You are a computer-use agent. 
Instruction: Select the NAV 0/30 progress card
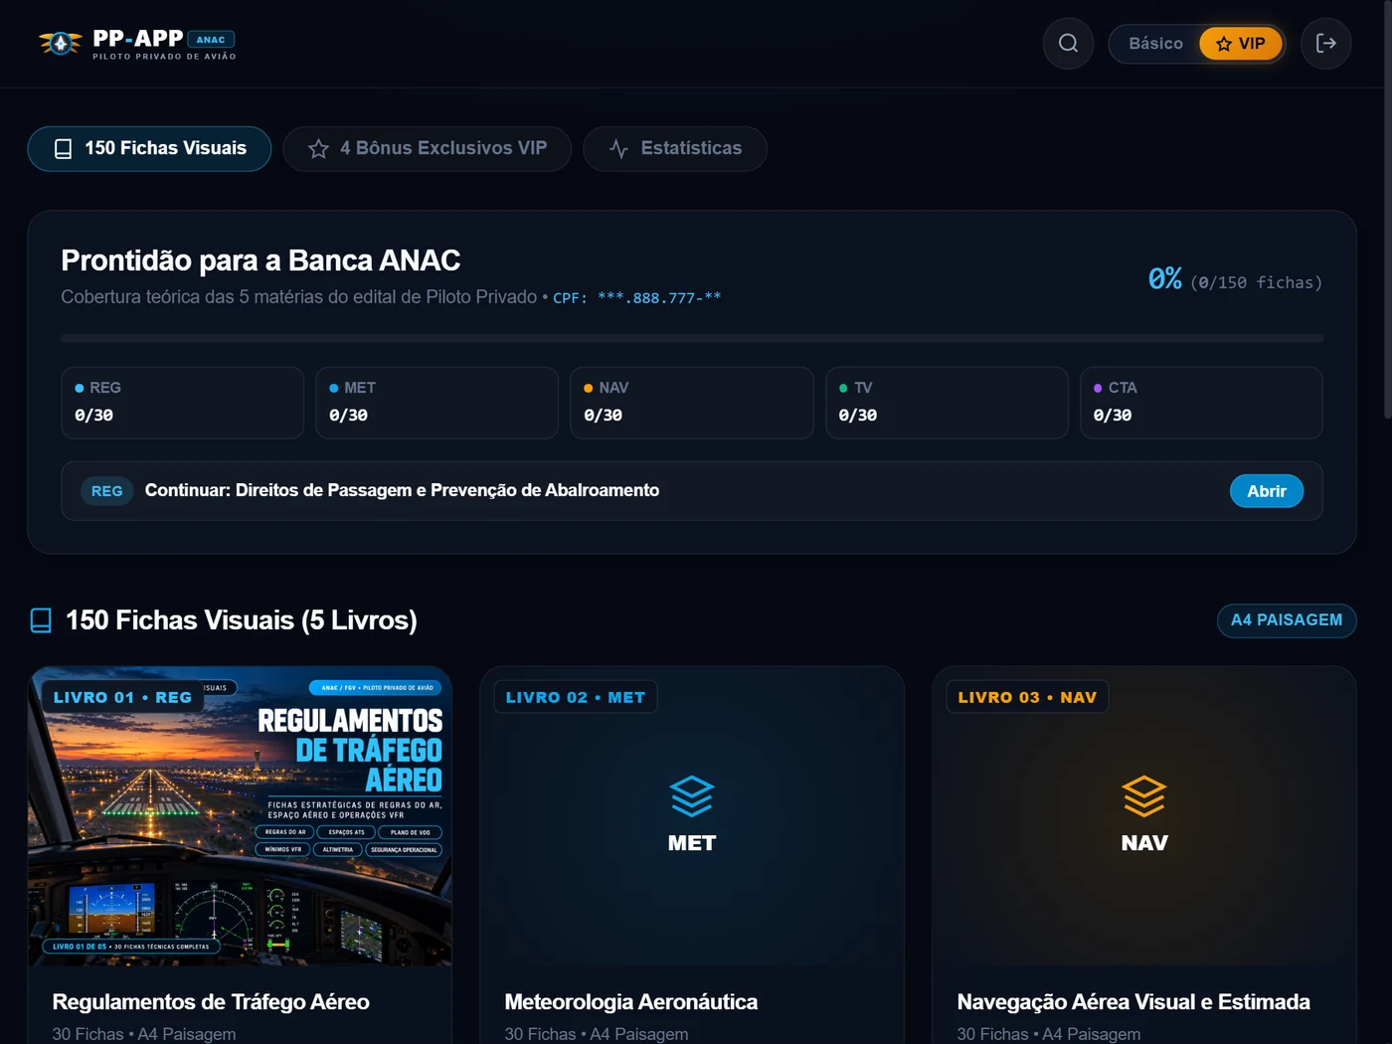(x=692, y=403)
